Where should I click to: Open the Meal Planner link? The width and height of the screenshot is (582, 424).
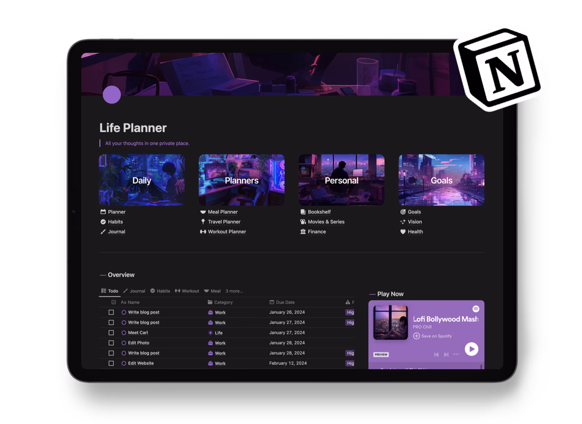click(223, 212)
